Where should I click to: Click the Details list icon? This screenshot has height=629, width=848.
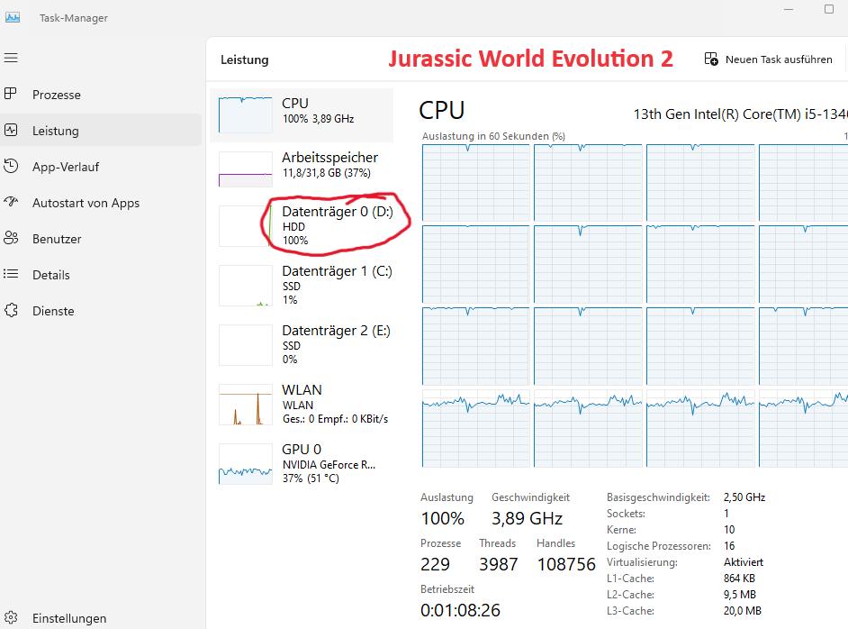coord(11,274)
